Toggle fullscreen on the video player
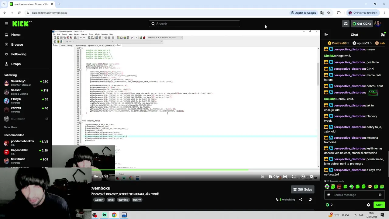This screenshot has width=389, height=219. pyautogui.click(x=294, y=176)
